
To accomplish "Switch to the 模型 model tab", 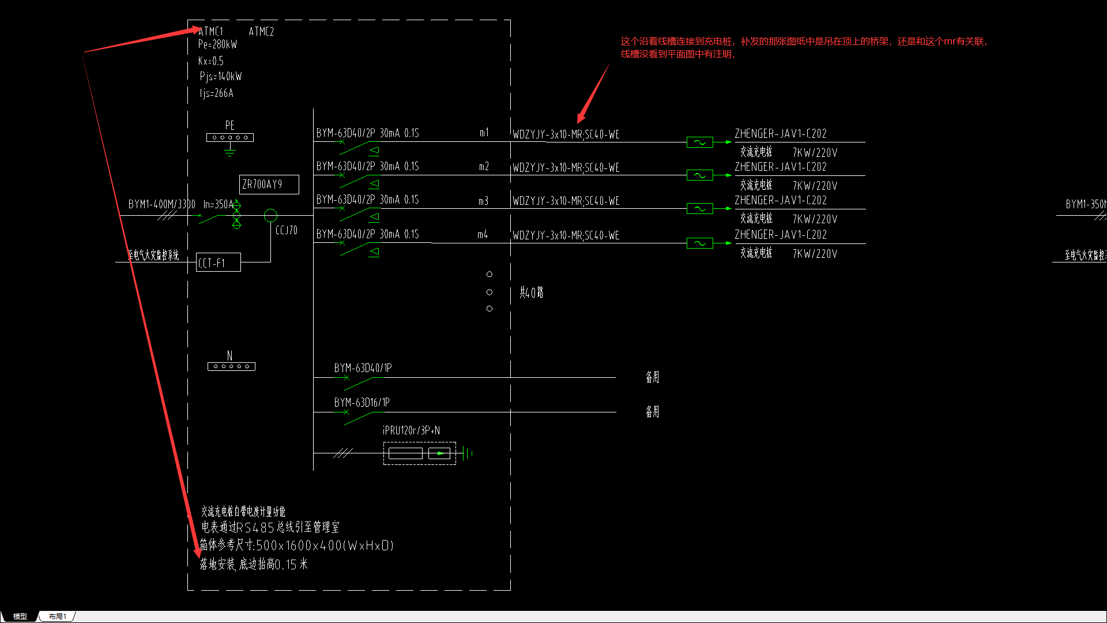I will tap(20, 616).
